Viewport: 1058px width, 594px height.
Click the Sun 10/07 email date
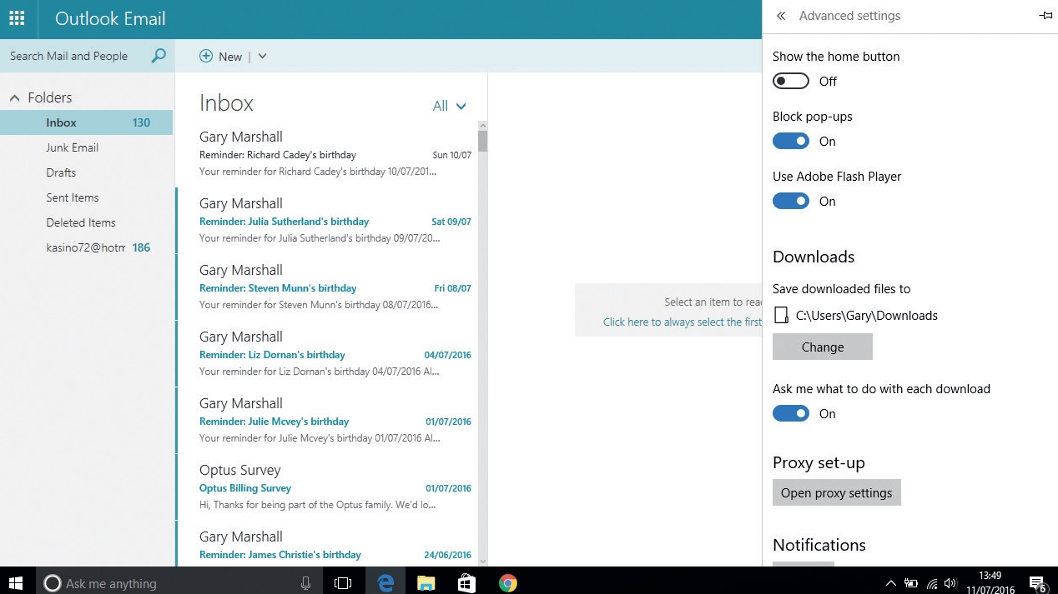click(x=452, y=155)
